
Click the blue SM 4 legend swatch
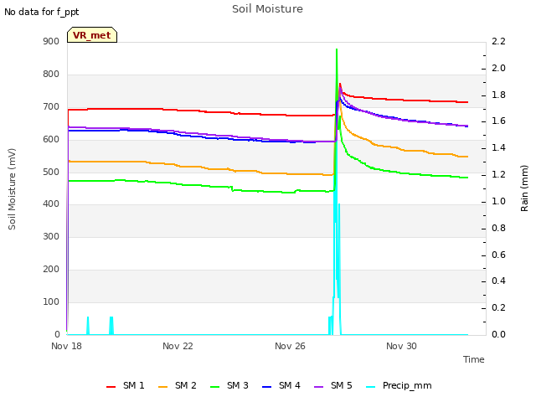coord(267,387)
